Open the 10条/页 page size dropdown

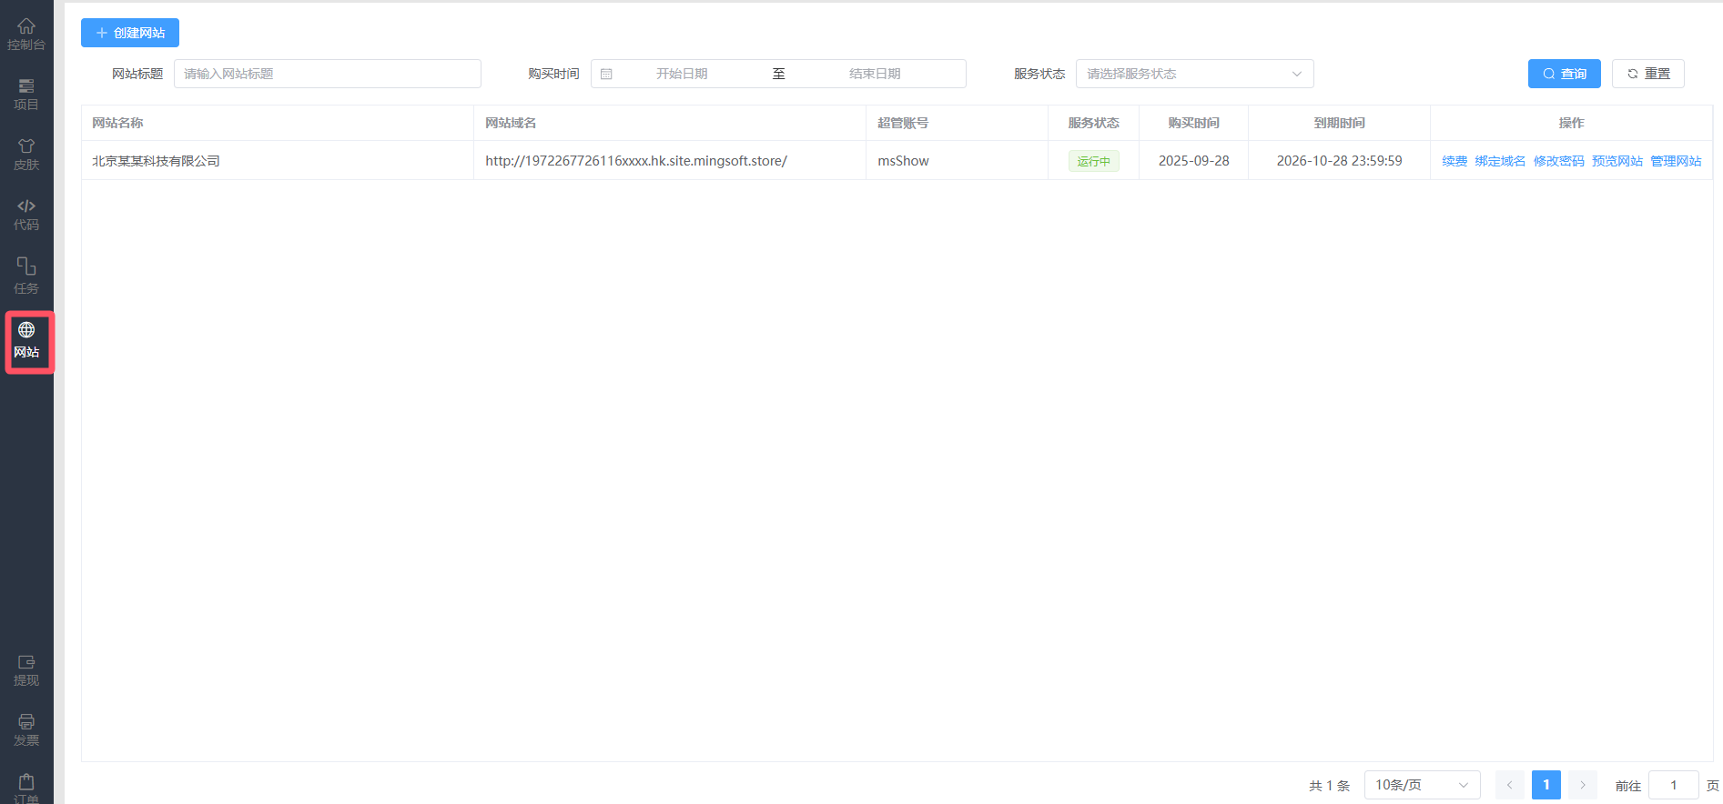[x=1421, y=785]
